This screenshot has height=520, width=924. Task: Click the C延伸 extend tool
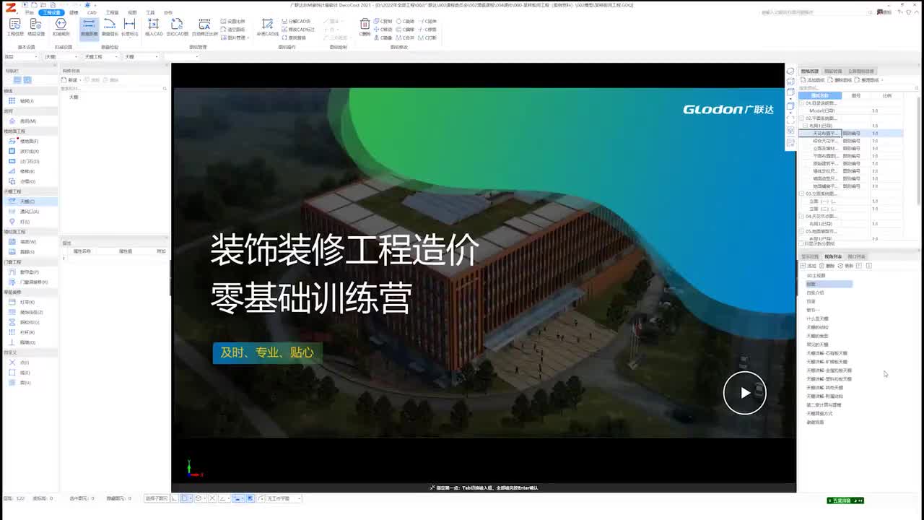429,22
